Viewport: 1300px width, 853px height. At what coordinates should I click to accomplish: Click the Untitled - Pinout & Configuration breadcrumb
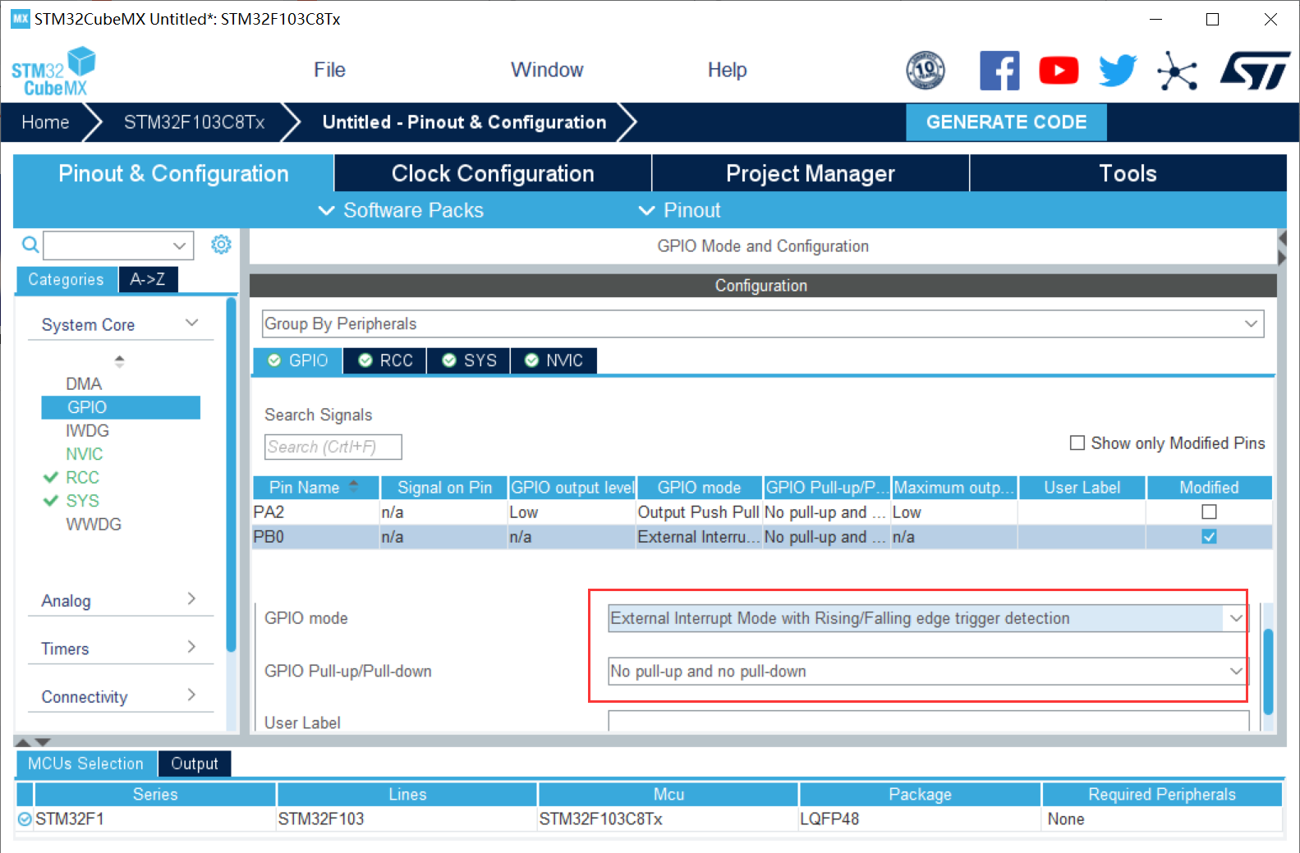tap(464, 122)
